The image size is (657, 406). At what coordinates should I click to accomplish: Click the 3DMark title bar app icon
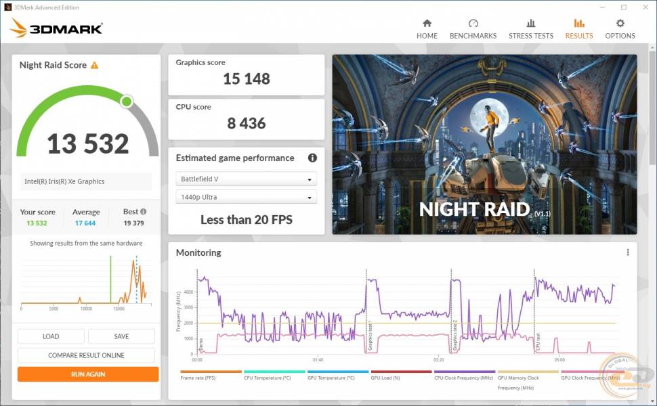pos(7,7)
